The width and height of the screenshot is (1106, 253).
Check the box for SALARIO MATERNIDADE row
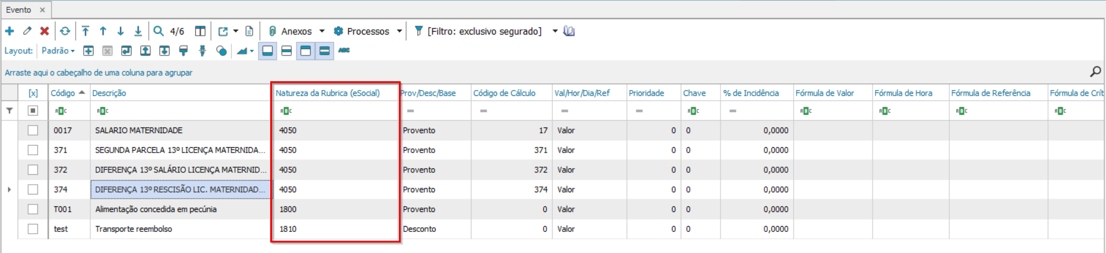coord(33,130)
